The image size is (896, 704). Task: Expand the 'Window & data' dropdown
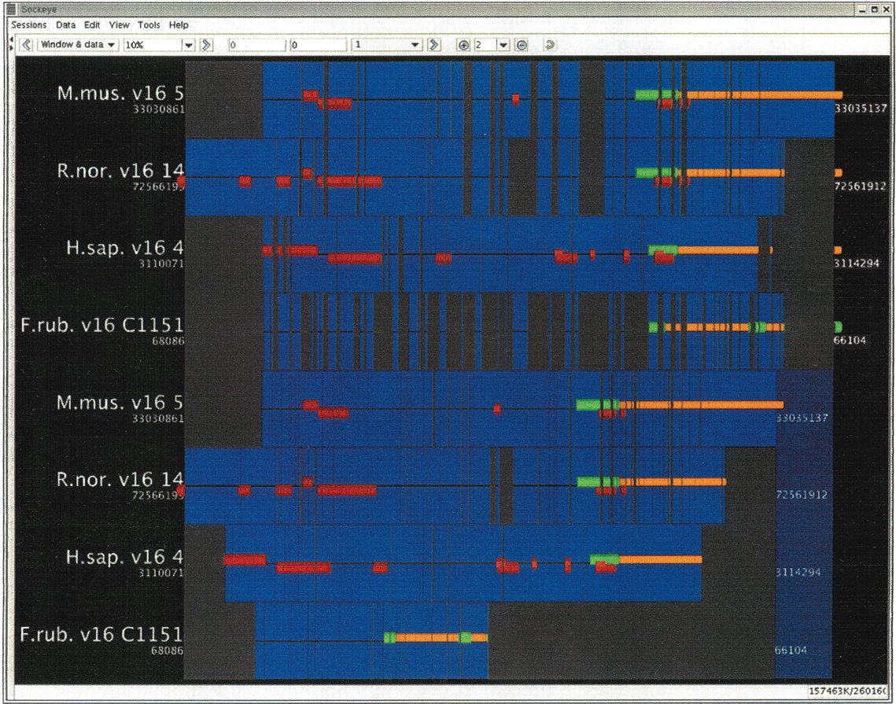pyautogui.click(x=78, y=45)
